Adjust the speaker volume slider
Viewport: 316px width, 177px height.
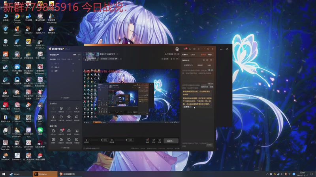(121, 140)
